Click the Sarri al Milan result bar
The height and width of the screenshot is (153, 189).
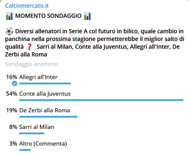click(32, 133)
